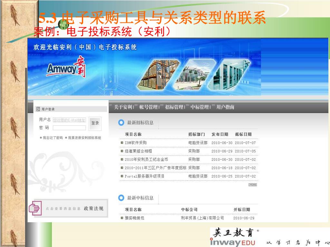The height and width of the screenshot is (247, 330).
Task: Click the bullet icon before 2010年安利员工纪念金币
Action: pos(122,160)
